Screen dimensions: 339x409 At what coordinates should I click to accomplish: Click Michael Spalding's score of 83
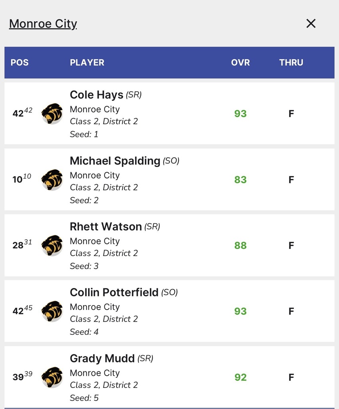tap(240, 179)
